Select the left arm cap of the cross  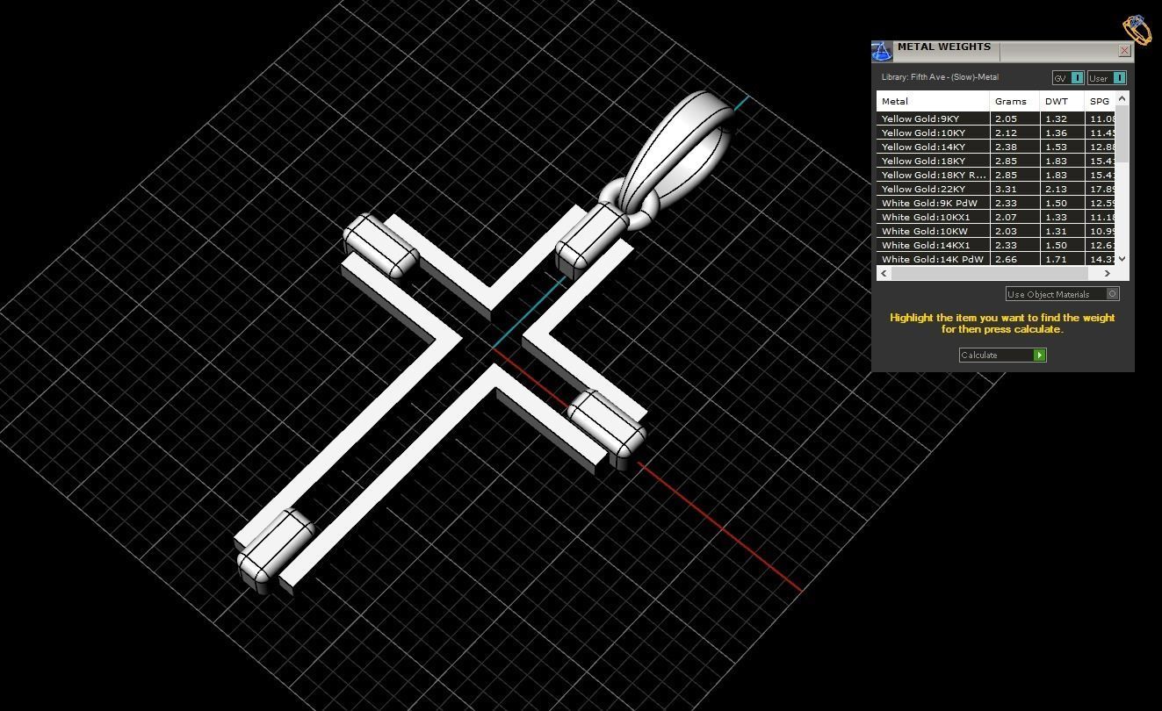pos(381,245)
